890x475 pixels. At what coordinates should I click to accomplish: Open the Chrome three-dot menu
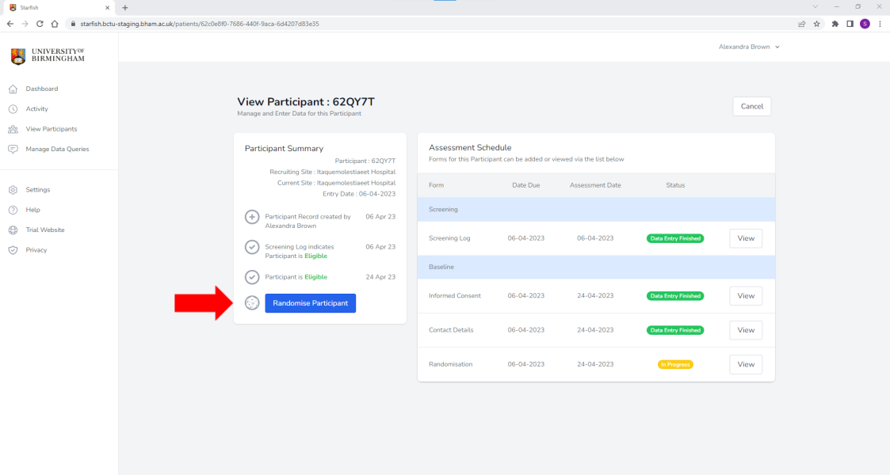point(880,24)
